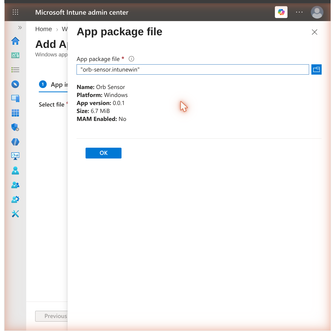Viewport: 335px width, 335px height.
Task: Click the 'Select file' label
Action: tap(51, 104)
